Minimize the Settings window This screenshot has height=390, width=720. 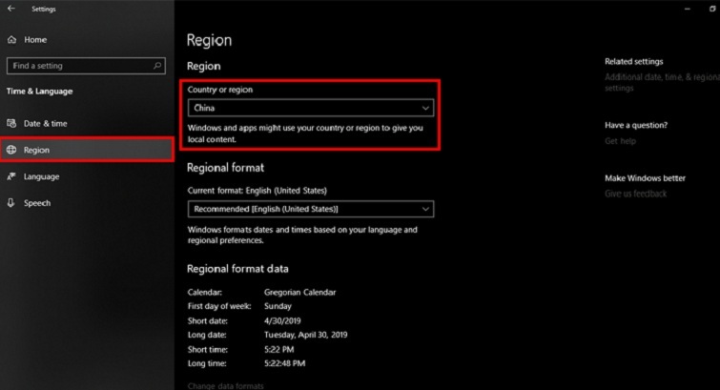687,9
